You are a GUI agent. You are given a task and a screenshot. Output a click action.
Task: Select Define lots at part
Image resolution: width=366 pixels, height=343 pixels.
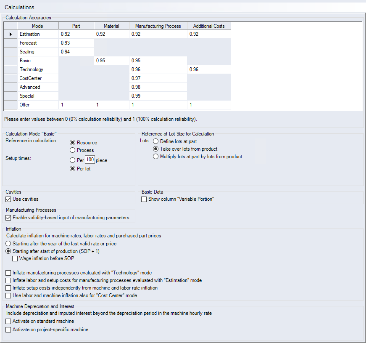click(x=156, y=141)
